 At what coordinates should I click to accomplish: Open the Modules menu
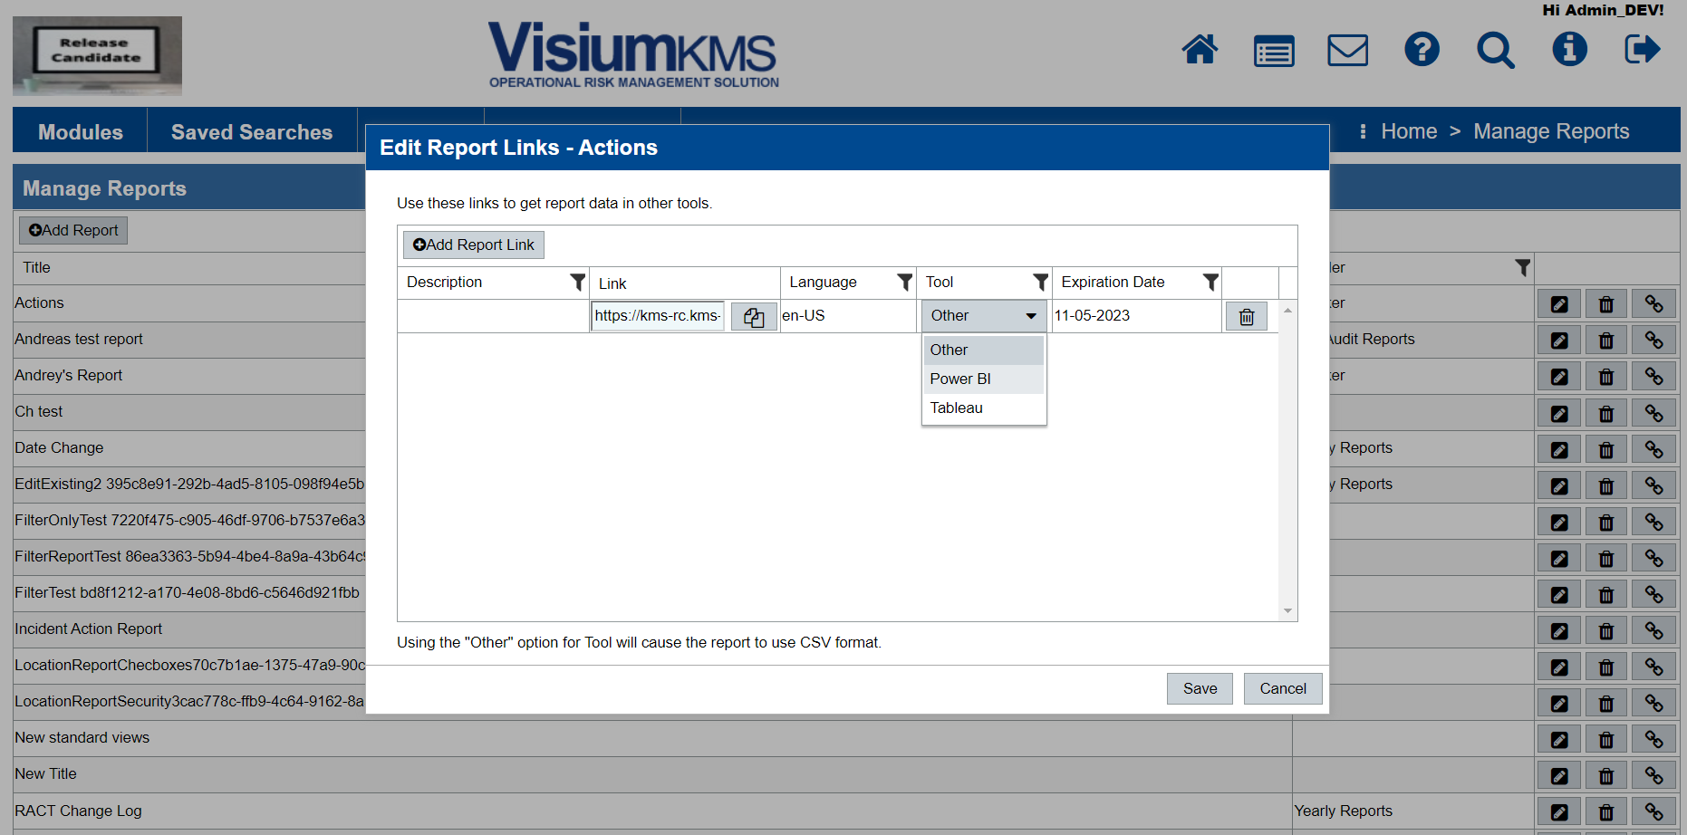pyautogui.click(x=81, y=132)
